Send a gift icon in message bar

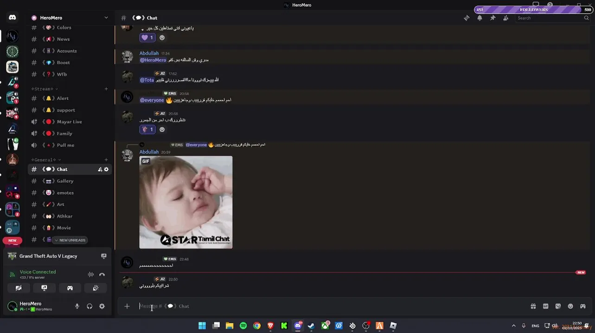point(533,306)
